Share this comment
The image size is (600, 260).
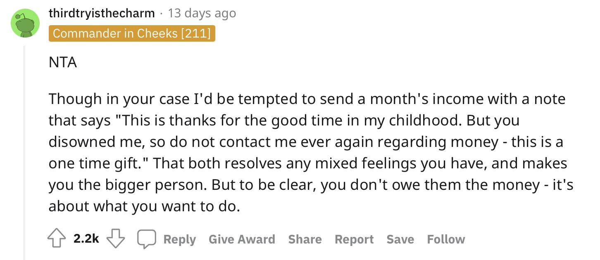pos(305,239)
